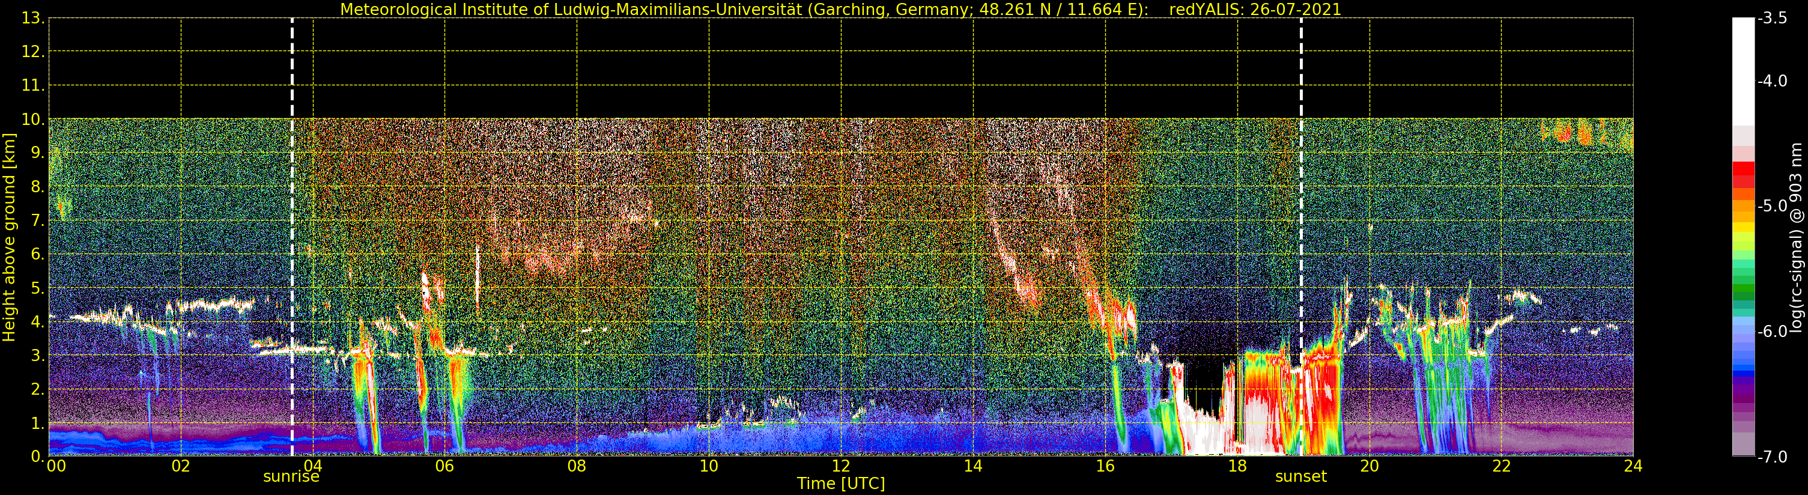Click the '2.' height axis tick label
The width and height of the screenshot is (1808, 495).
coord(38,389)
